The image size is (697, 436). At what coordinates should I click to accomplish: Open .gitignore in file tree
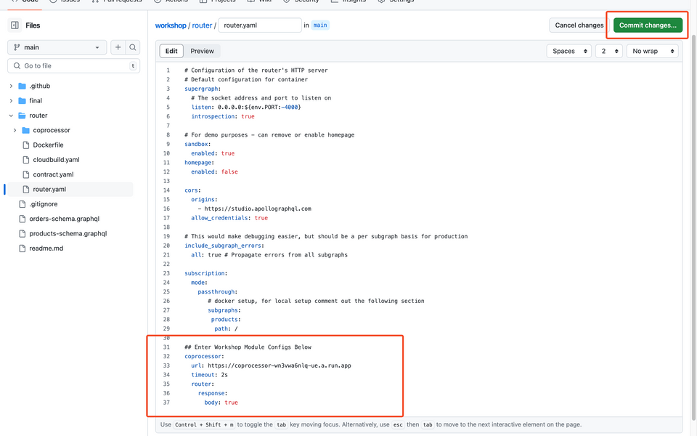(x=43, y=203)
